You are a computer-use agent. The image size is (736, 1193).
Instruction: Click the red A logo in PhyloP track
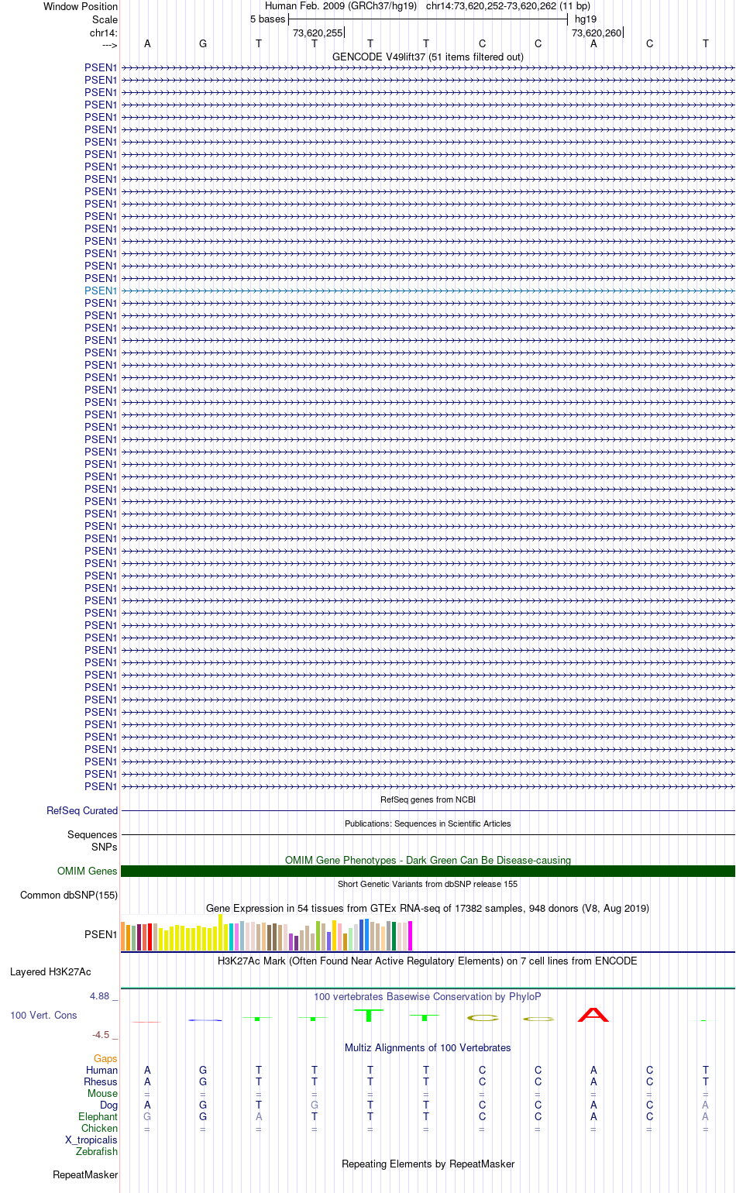tap(593, 1014)
